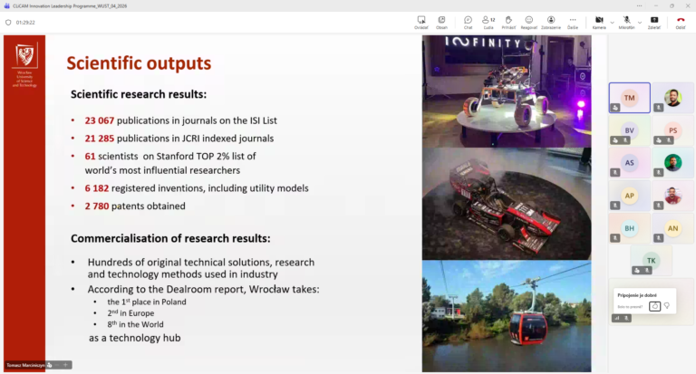The width and height of the screenshot is (696, 374).
Task: Click the Ovládať take control icon
Action: (x=421, y=21)
